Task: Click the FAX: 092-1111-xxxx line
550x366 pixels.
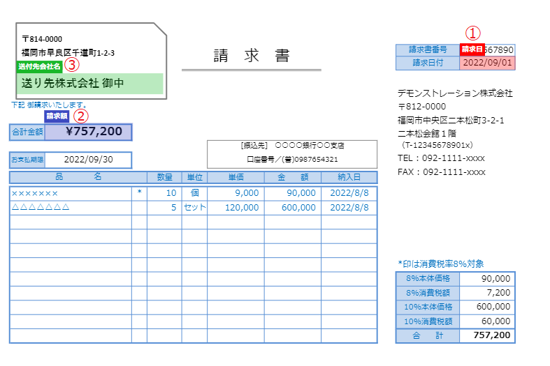Action: [x=441, y=172]
